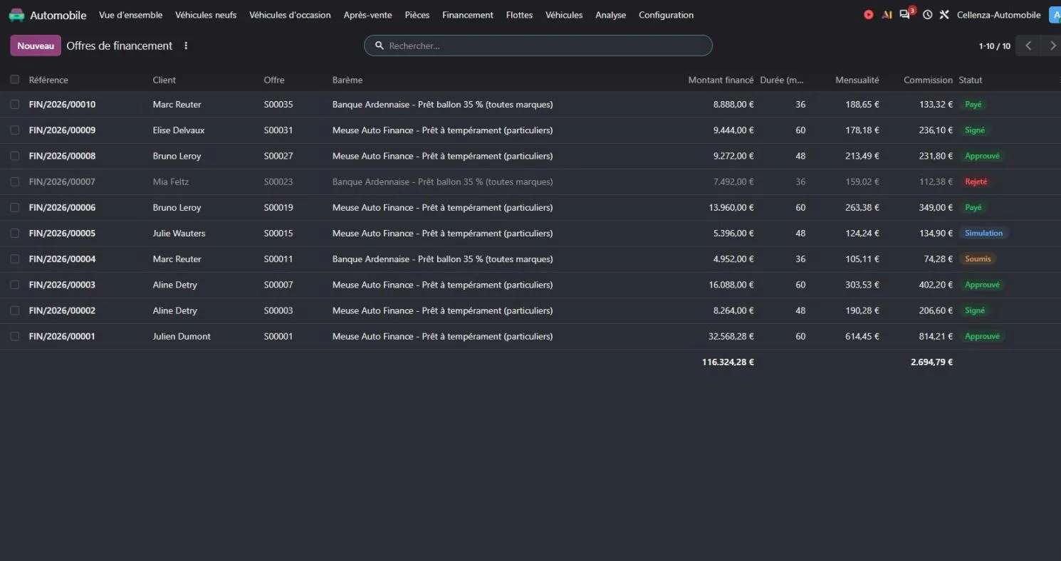Viewport: 1061px width, 561px height.
Task: Go to Vue d'ensemble
Action: 130,15
